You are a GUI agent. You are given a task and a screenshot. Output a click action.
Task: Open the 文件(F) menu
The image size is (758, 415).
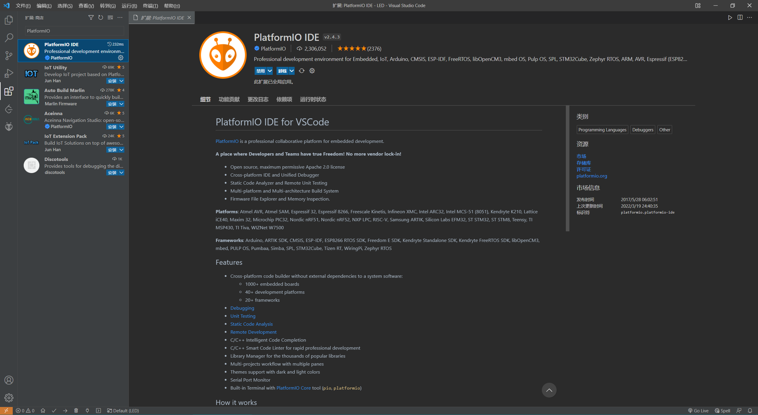coord(23,6)
